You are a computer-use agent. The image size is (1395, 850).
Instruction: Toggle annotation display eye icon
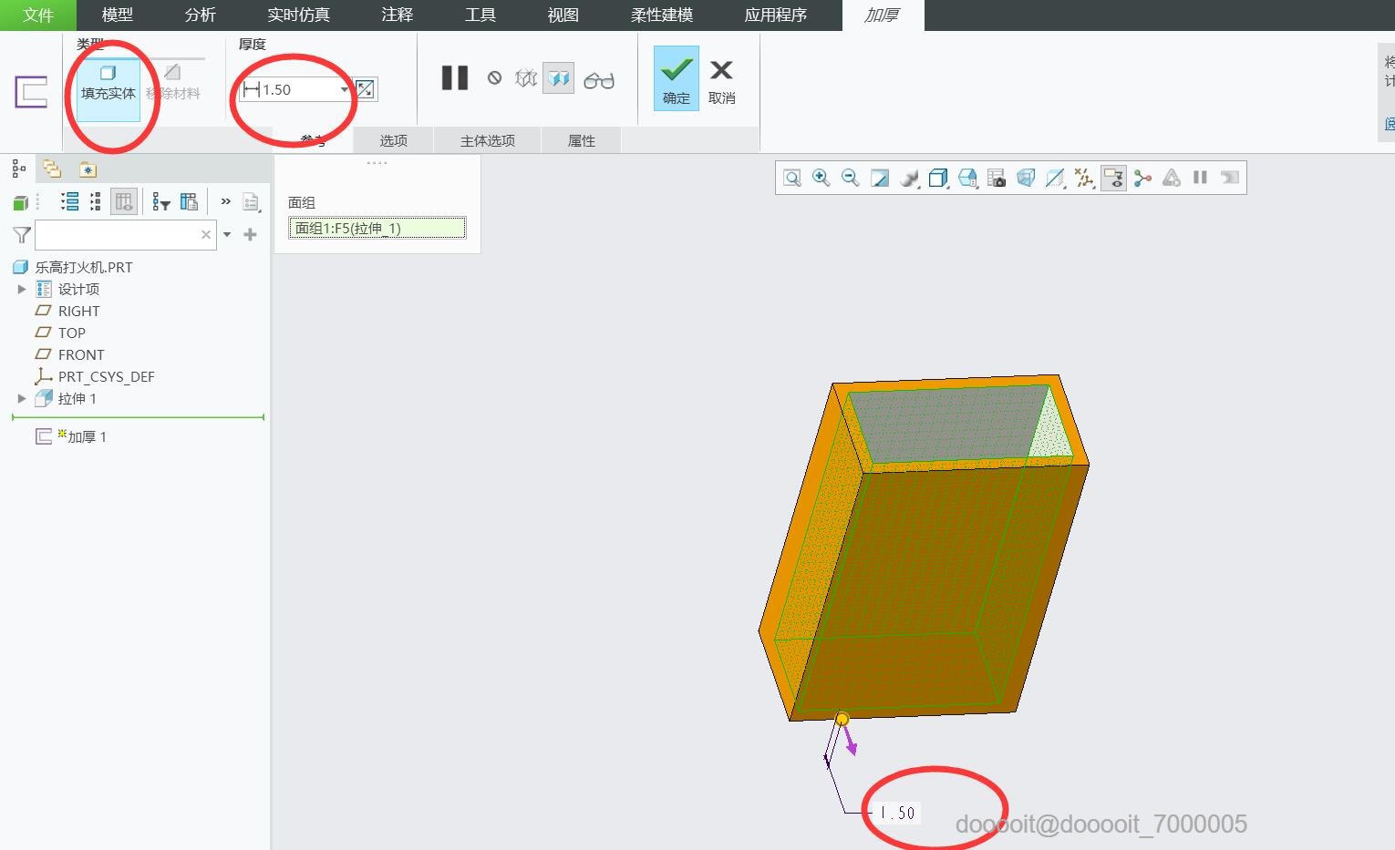pos(1113,178)
